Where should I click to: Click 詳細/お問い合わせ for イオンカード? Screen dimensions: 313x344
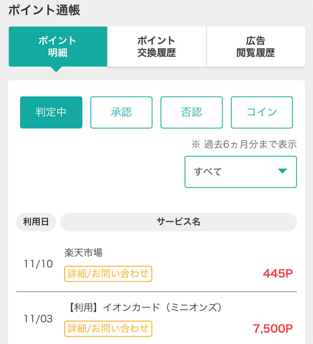pos(108,329)
